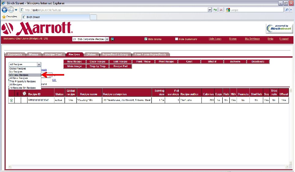Open the Free Form Ingredients tab
295x172 pixels.
pyautogui.click(x=150, y=54)
